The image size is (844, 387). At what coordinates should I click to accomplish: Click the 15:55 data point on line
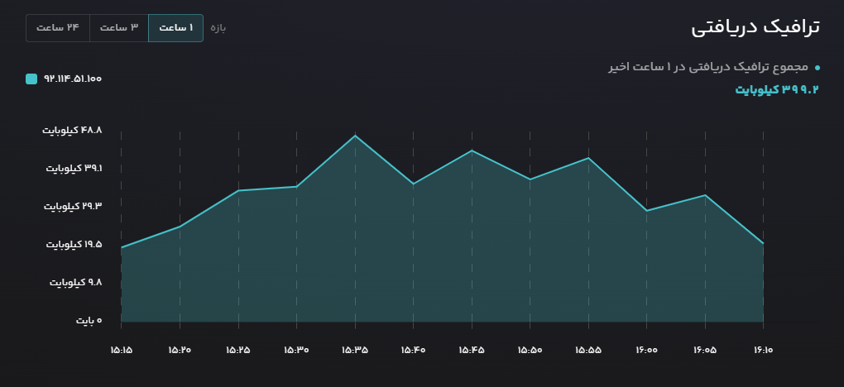coord(588,158)
